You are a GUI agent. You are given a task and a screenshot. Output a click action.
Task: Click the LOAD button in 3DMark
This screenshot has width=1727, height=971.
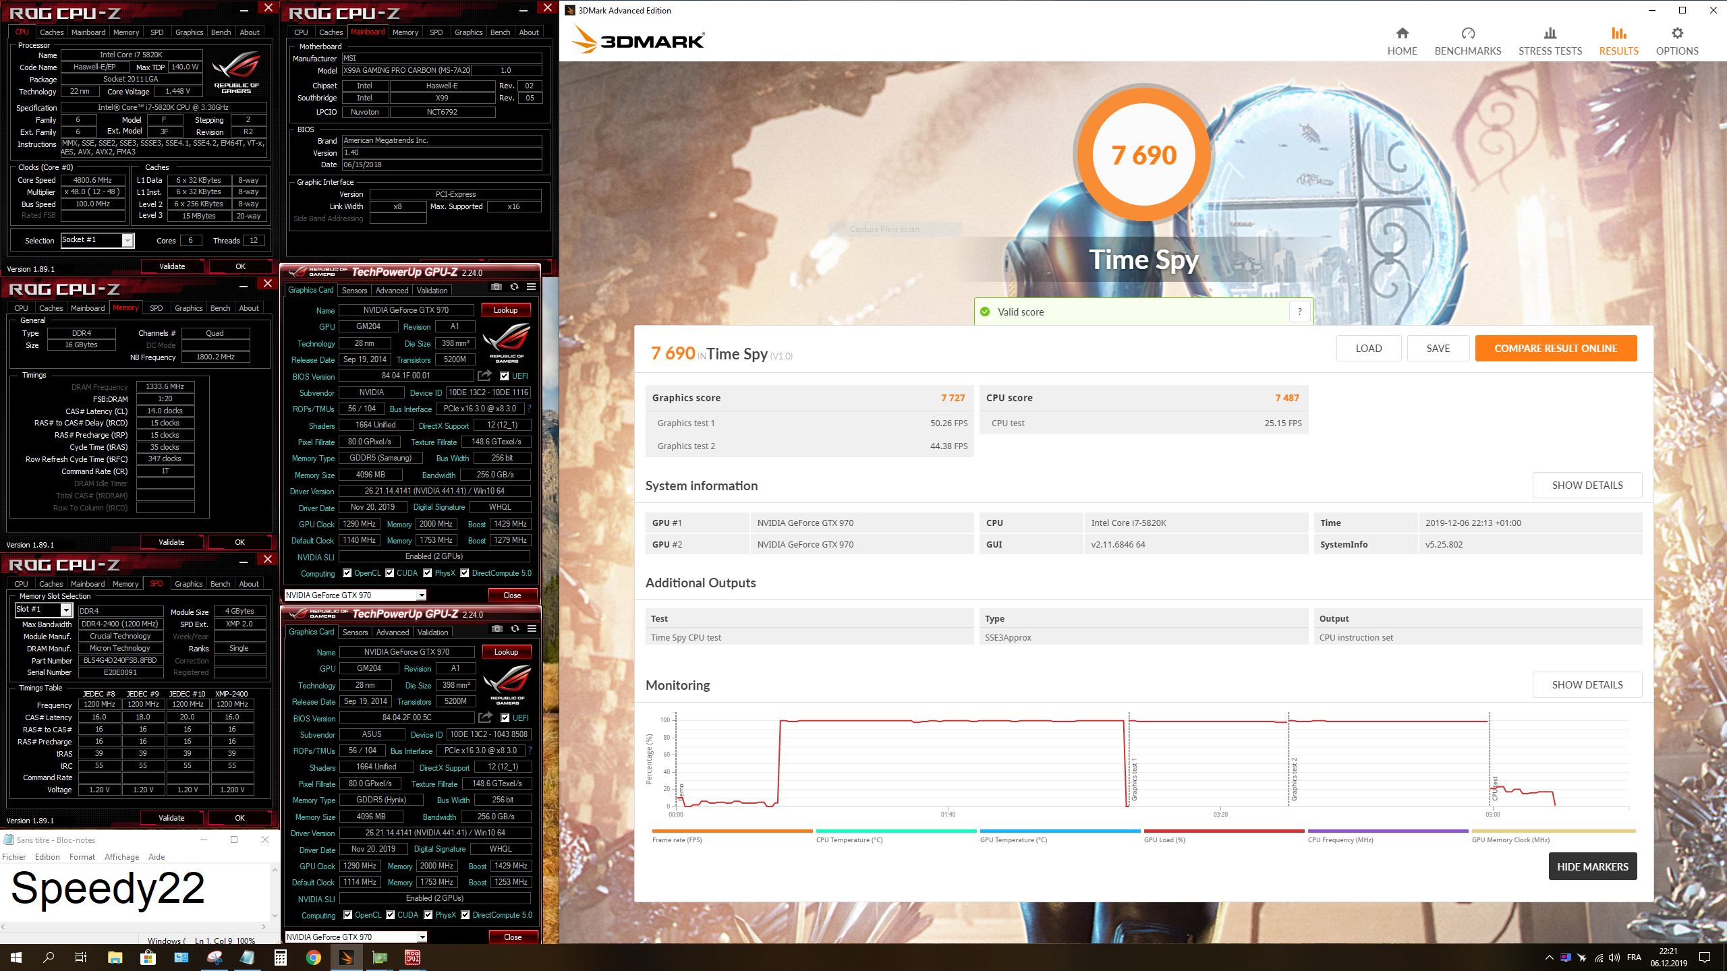point(1369,349)
